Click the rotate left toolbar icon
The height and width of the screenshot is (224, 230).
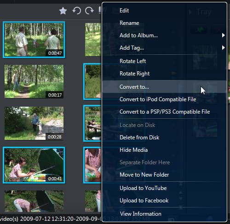click(x=76, y=11)
